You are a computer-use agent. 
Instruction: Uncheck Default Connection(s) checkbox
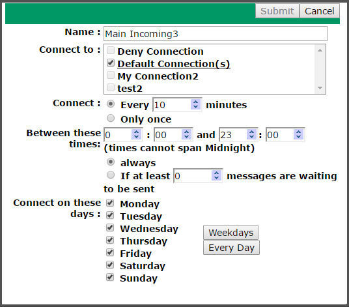(x=111, y=63)
